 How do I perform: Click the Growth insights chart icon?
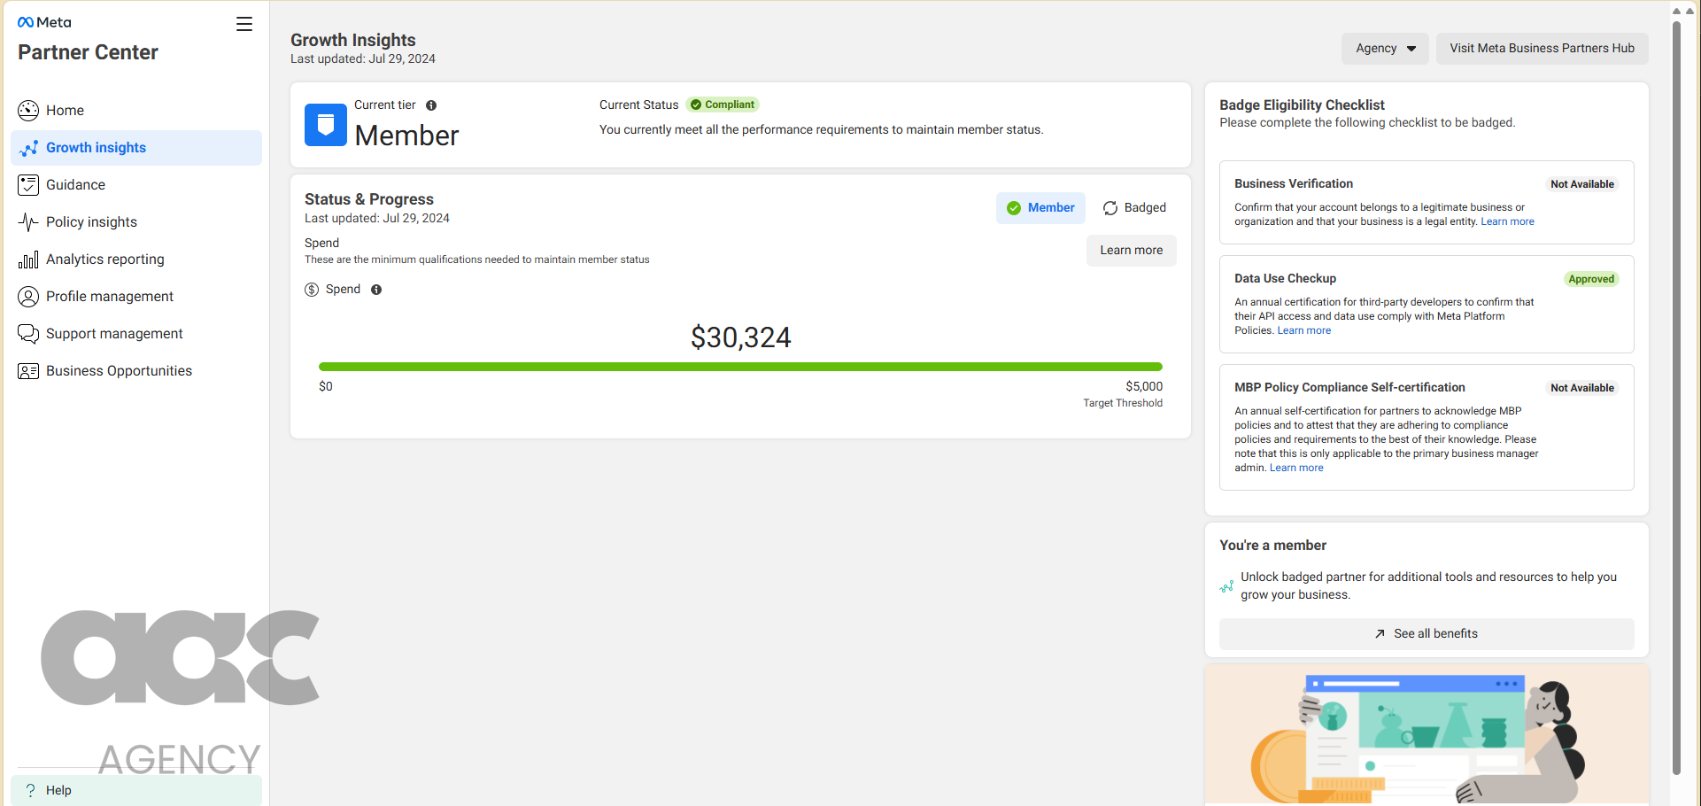point(28,148)
